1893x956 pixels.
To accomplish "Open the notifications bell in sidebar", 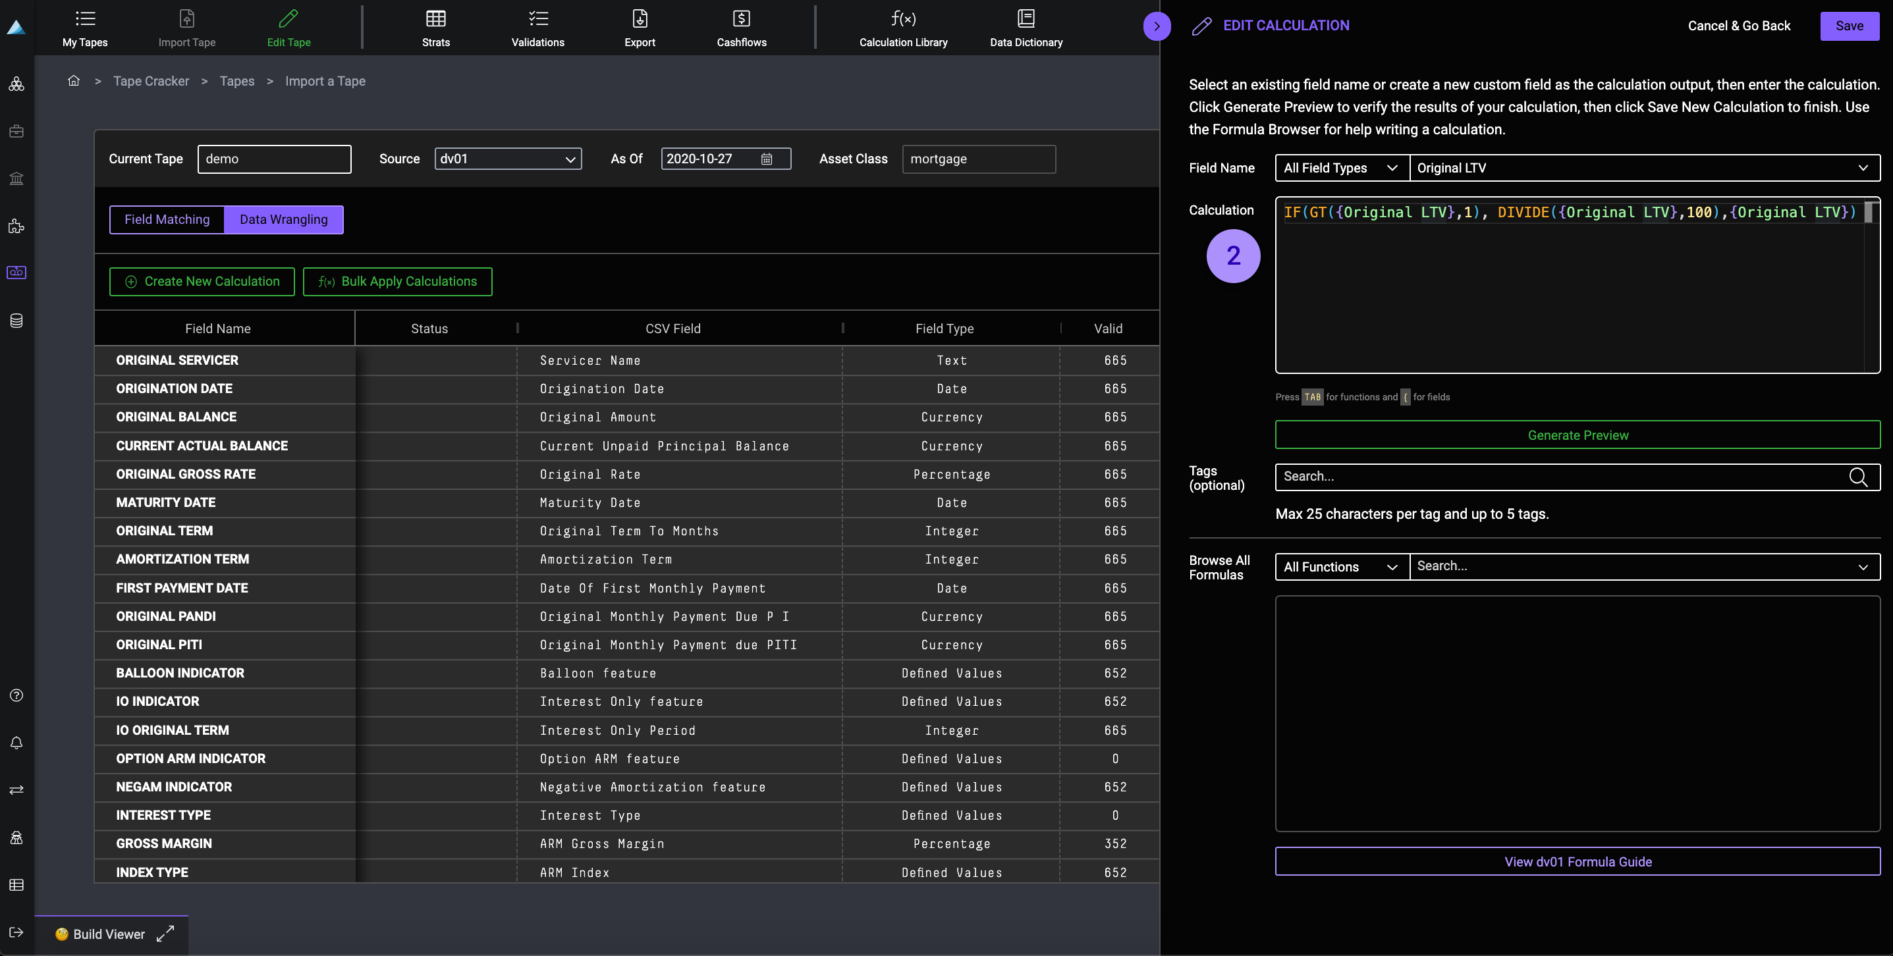I will (x=16, y=743).
